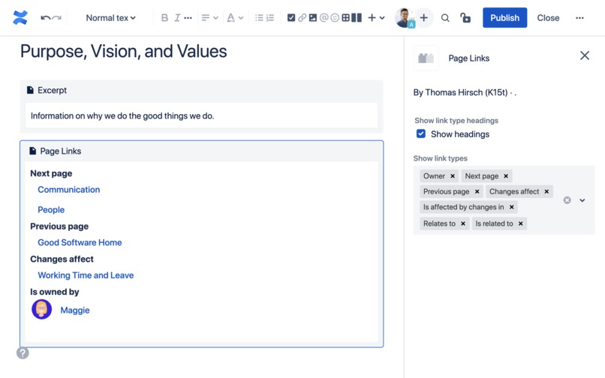
Task: Insert page layouts columns
Action: coord(357,18)
